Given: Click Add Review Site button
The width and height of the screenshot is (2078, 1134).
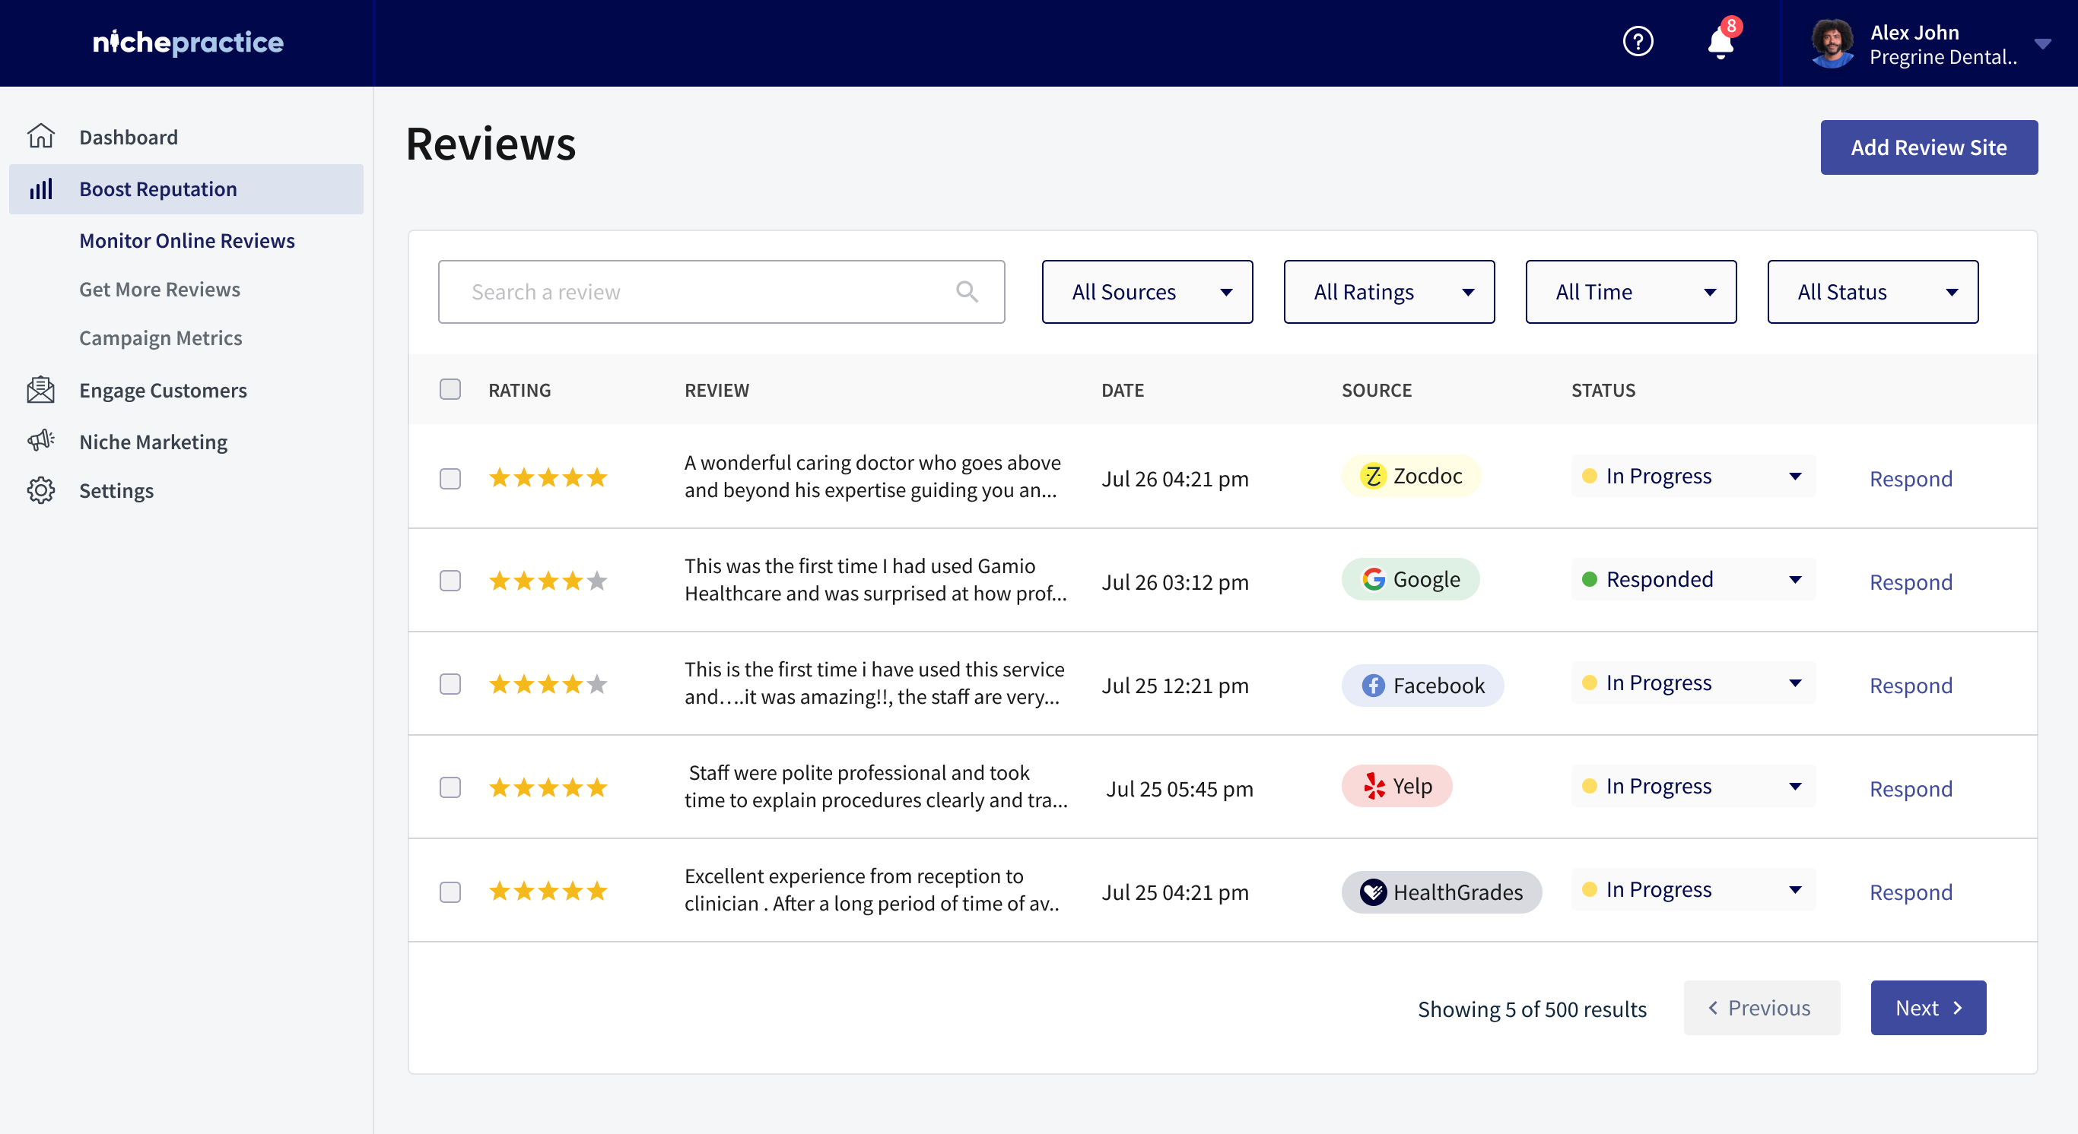Looking at the screenshot, I should 1929,147.
